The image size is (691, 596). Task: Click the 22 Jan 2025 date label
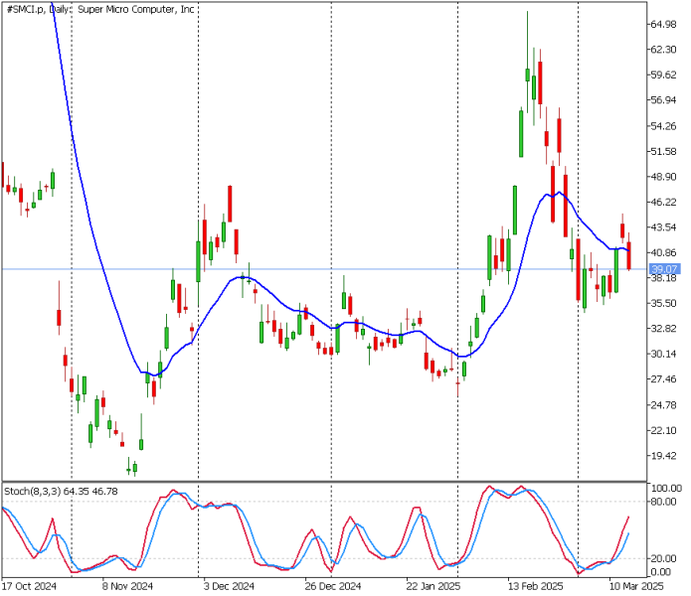(433, 586)
